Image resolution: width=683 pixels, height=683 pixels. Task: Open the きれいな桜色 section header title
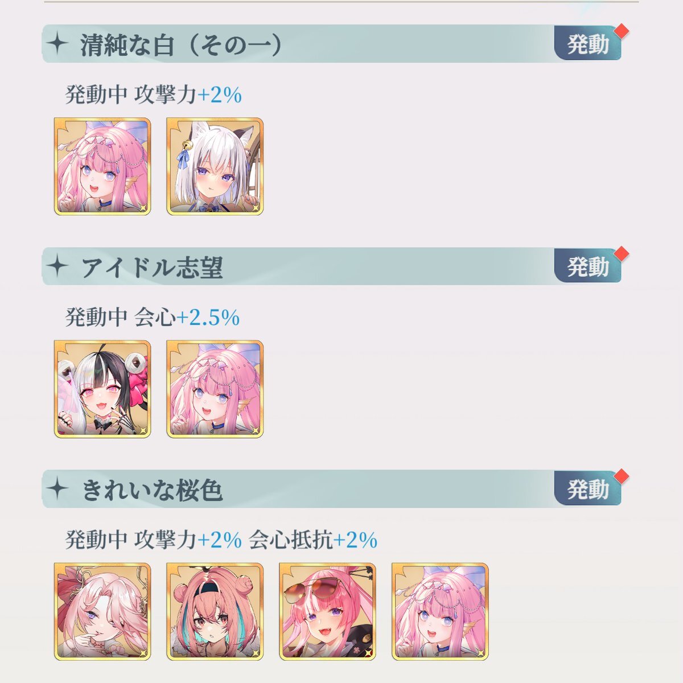point(151,490)
